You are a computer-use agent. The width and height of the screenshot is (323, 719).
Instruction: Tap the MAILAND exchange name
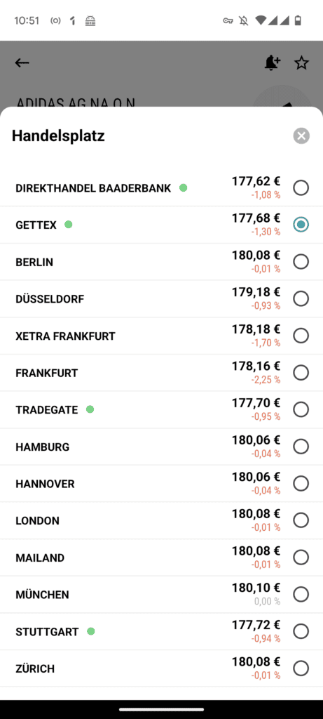coord(40,558)
